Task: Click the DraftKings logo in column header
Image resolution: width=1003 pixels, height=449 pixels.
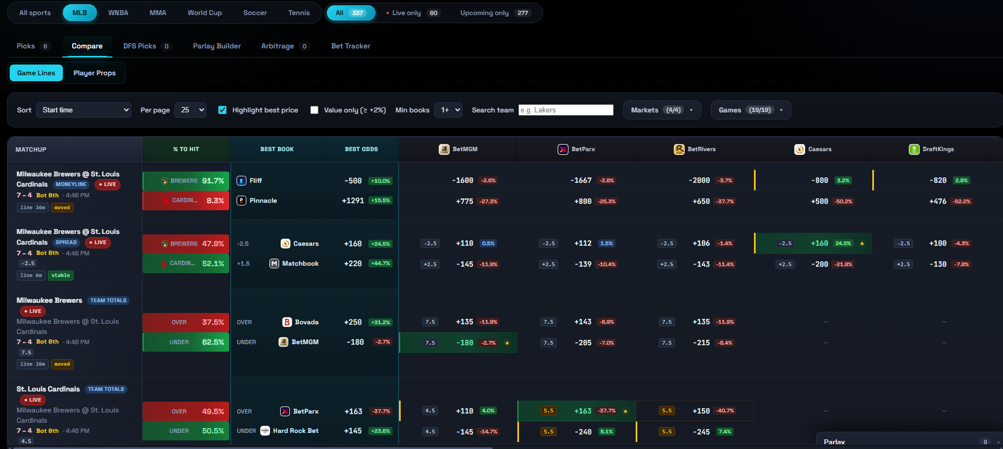Action: 914,149
